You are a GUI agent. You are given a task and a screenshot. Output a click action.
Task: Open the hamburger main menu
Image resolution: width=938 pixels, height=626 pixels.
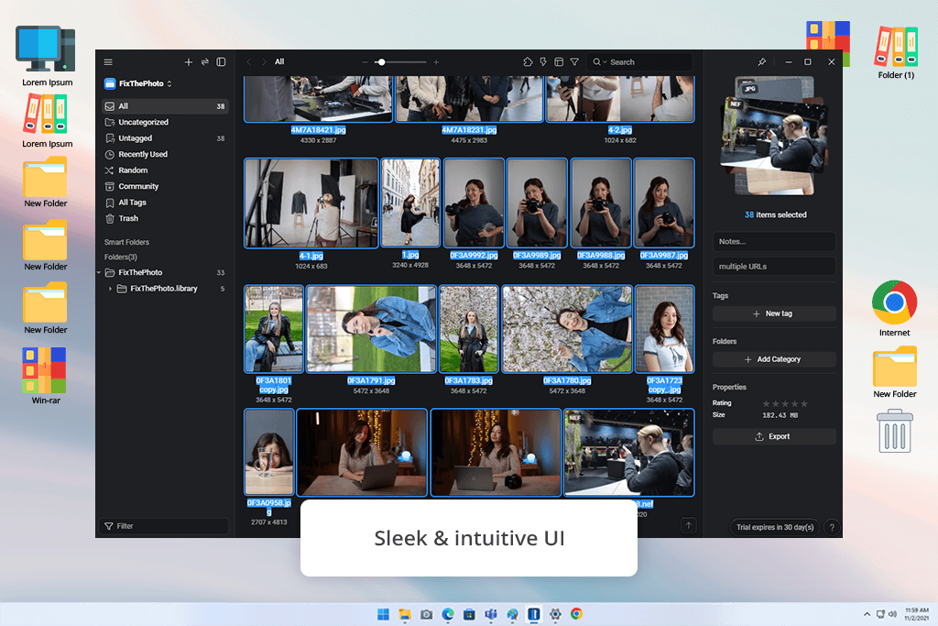(x=108, y=62)
